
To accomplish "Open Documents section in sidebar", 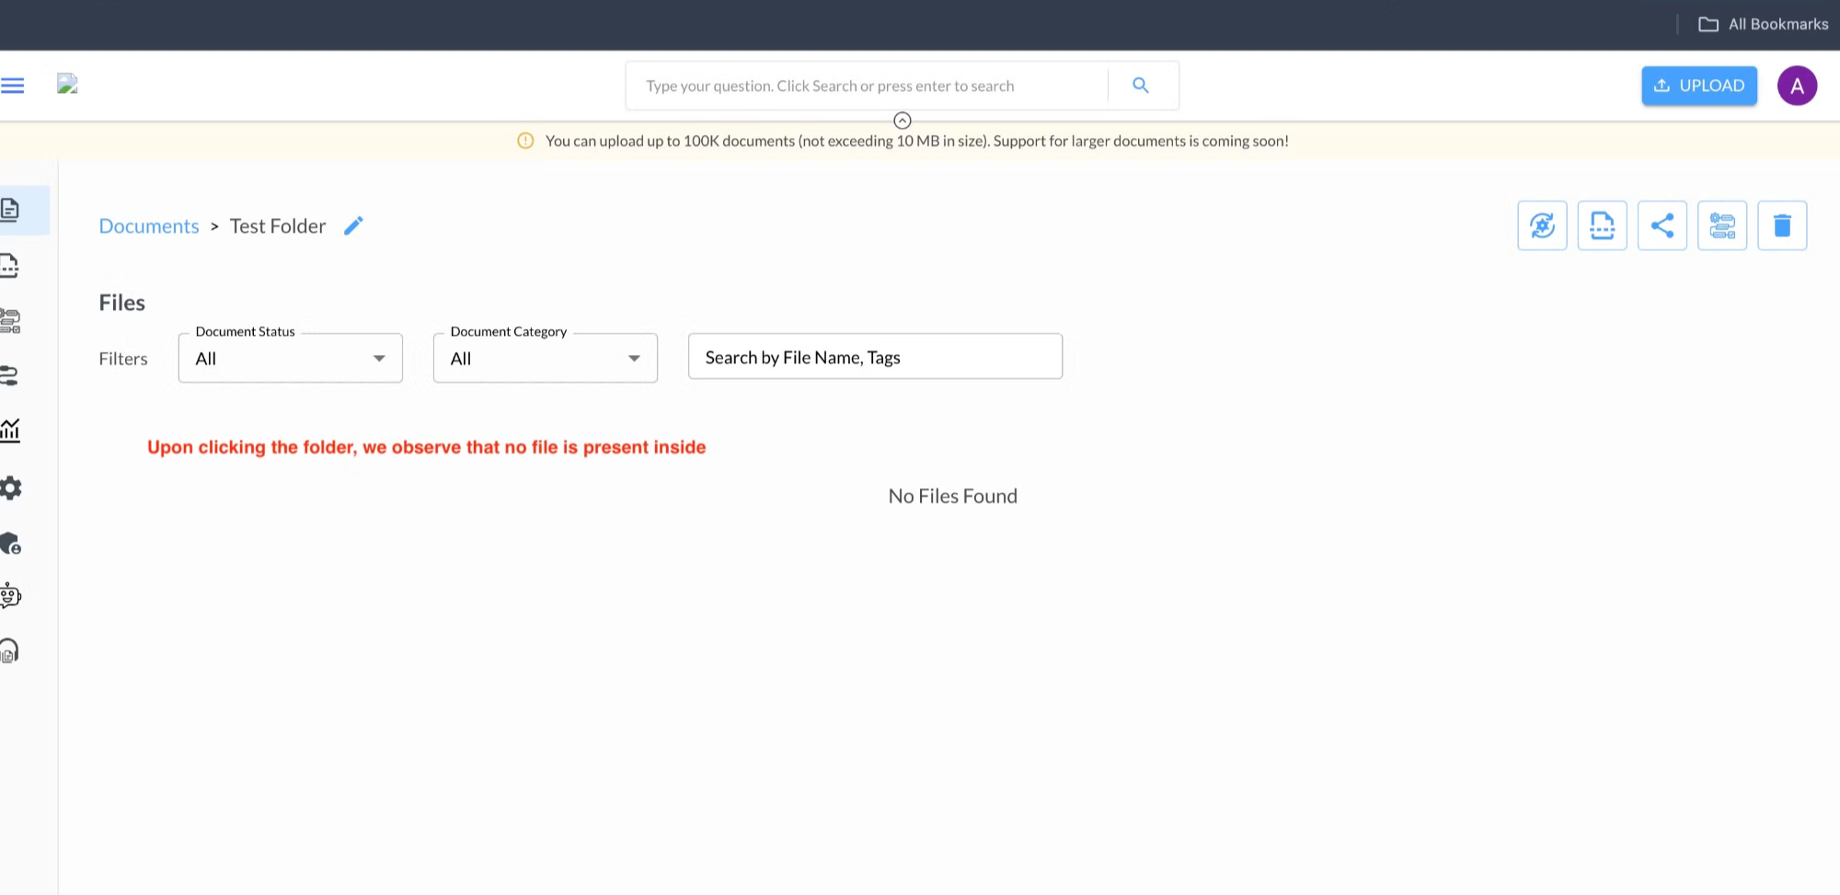I will (11, 210).
